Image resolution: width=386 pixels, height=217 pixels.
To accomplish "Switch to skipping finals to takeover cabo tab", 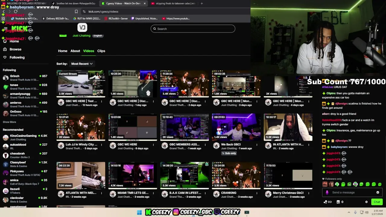I will click(x=173, y=3).
